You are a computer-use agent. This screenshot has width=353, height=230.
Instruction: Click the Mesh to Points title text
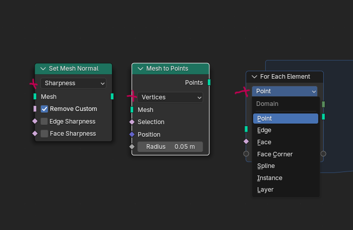point(167,69)
